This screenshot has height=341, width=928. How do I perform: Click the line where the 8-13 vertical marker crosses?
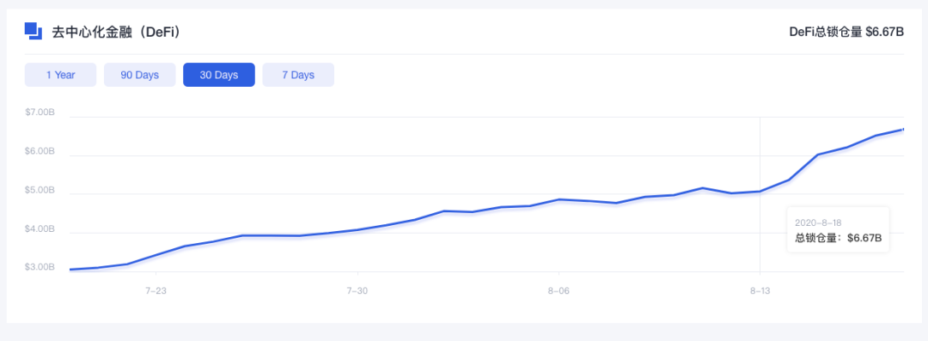[x=760, y=192]
